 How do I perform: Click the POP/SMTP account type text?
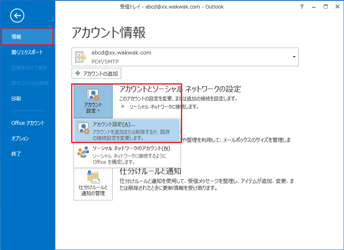[105, 62]
